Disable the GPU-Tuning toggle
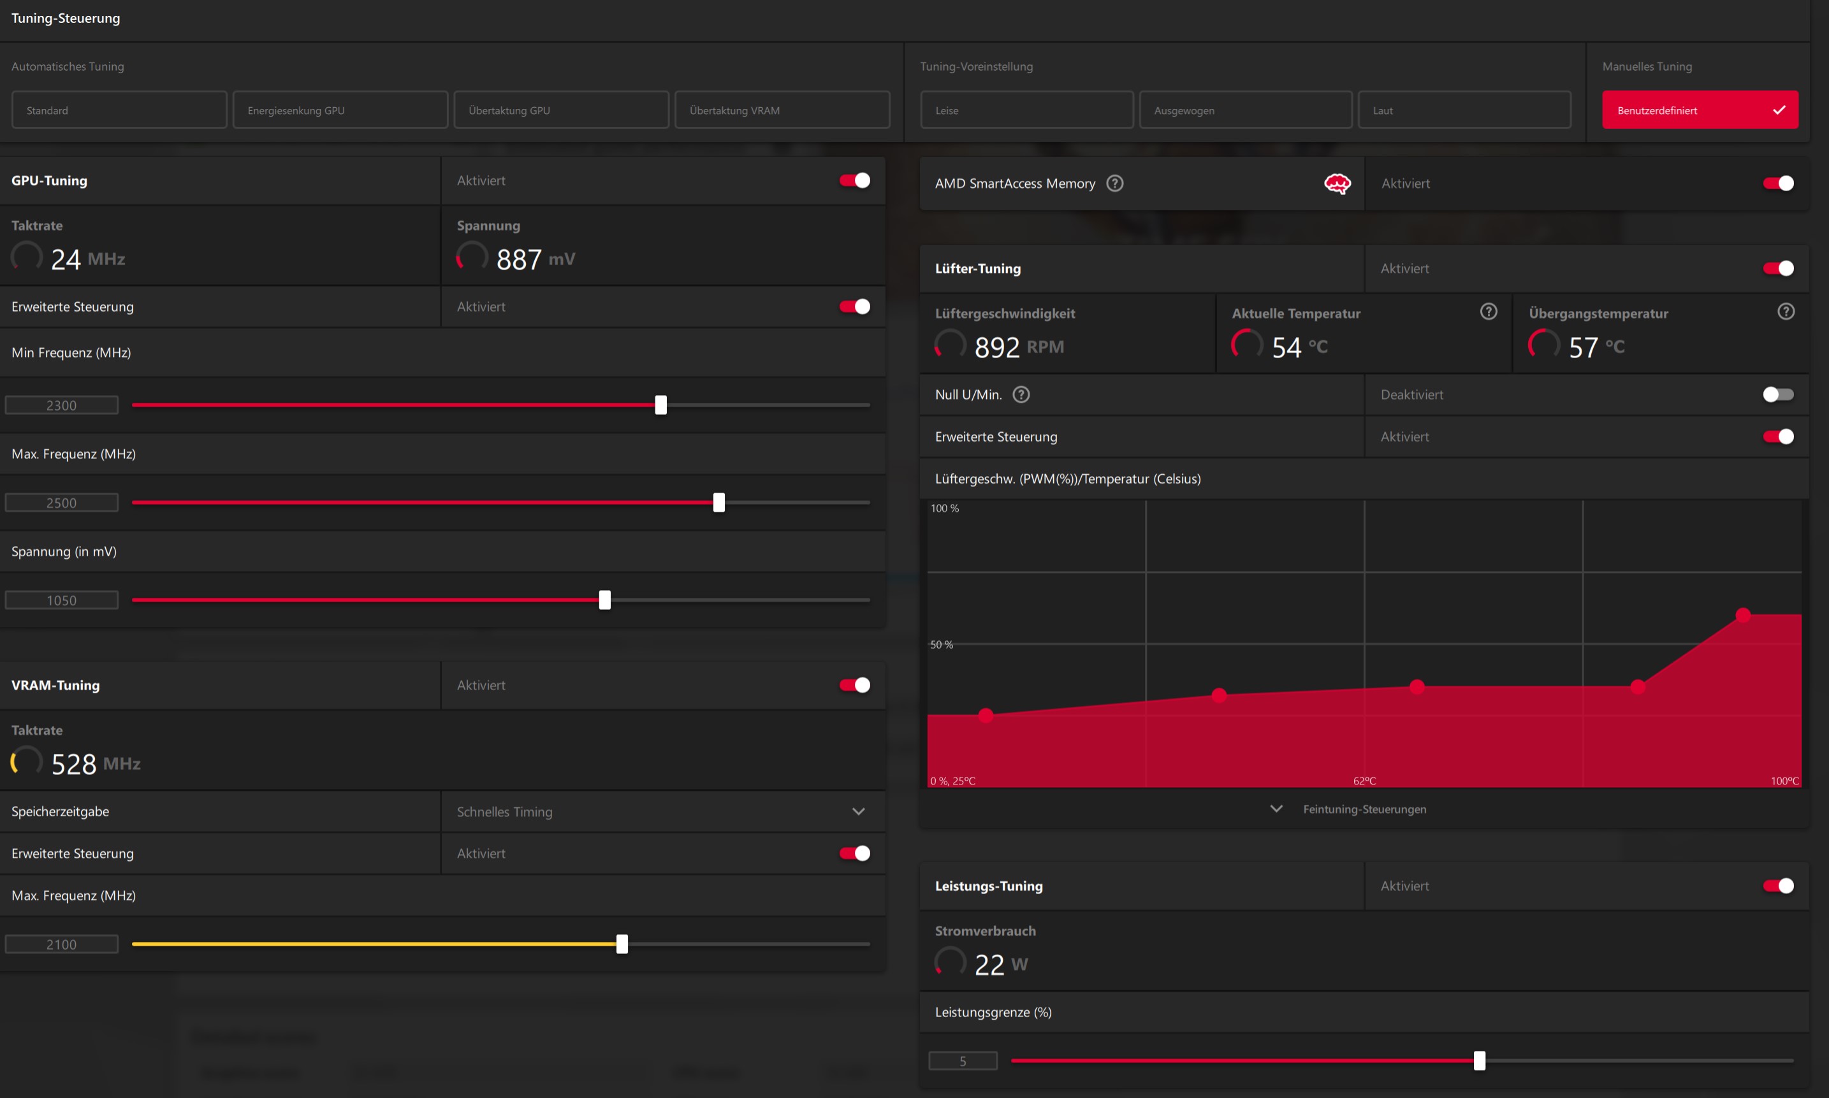Image resolution: width=1829 pixels, height=1098 pixels. [854, 180]
